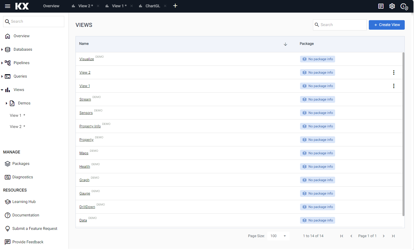The image size is (414, 250).
Task: Open the Page Size dropdown
Action: [278, 236]
